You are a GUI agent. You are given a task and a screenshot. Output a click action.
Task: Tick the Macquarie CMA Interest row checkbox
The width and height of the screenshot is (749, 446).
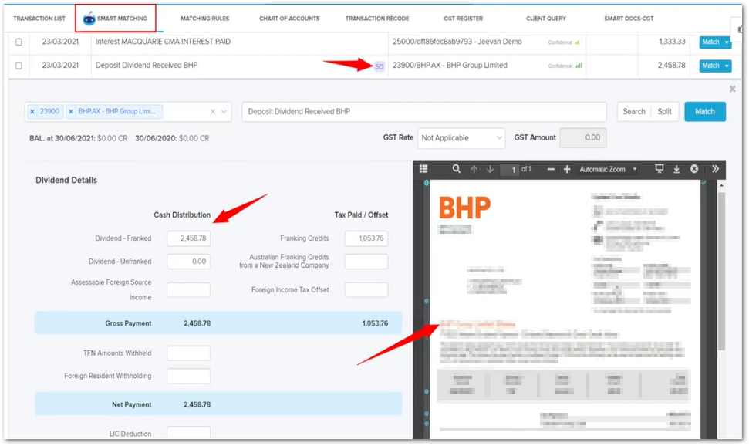click(x=19, y=42)
